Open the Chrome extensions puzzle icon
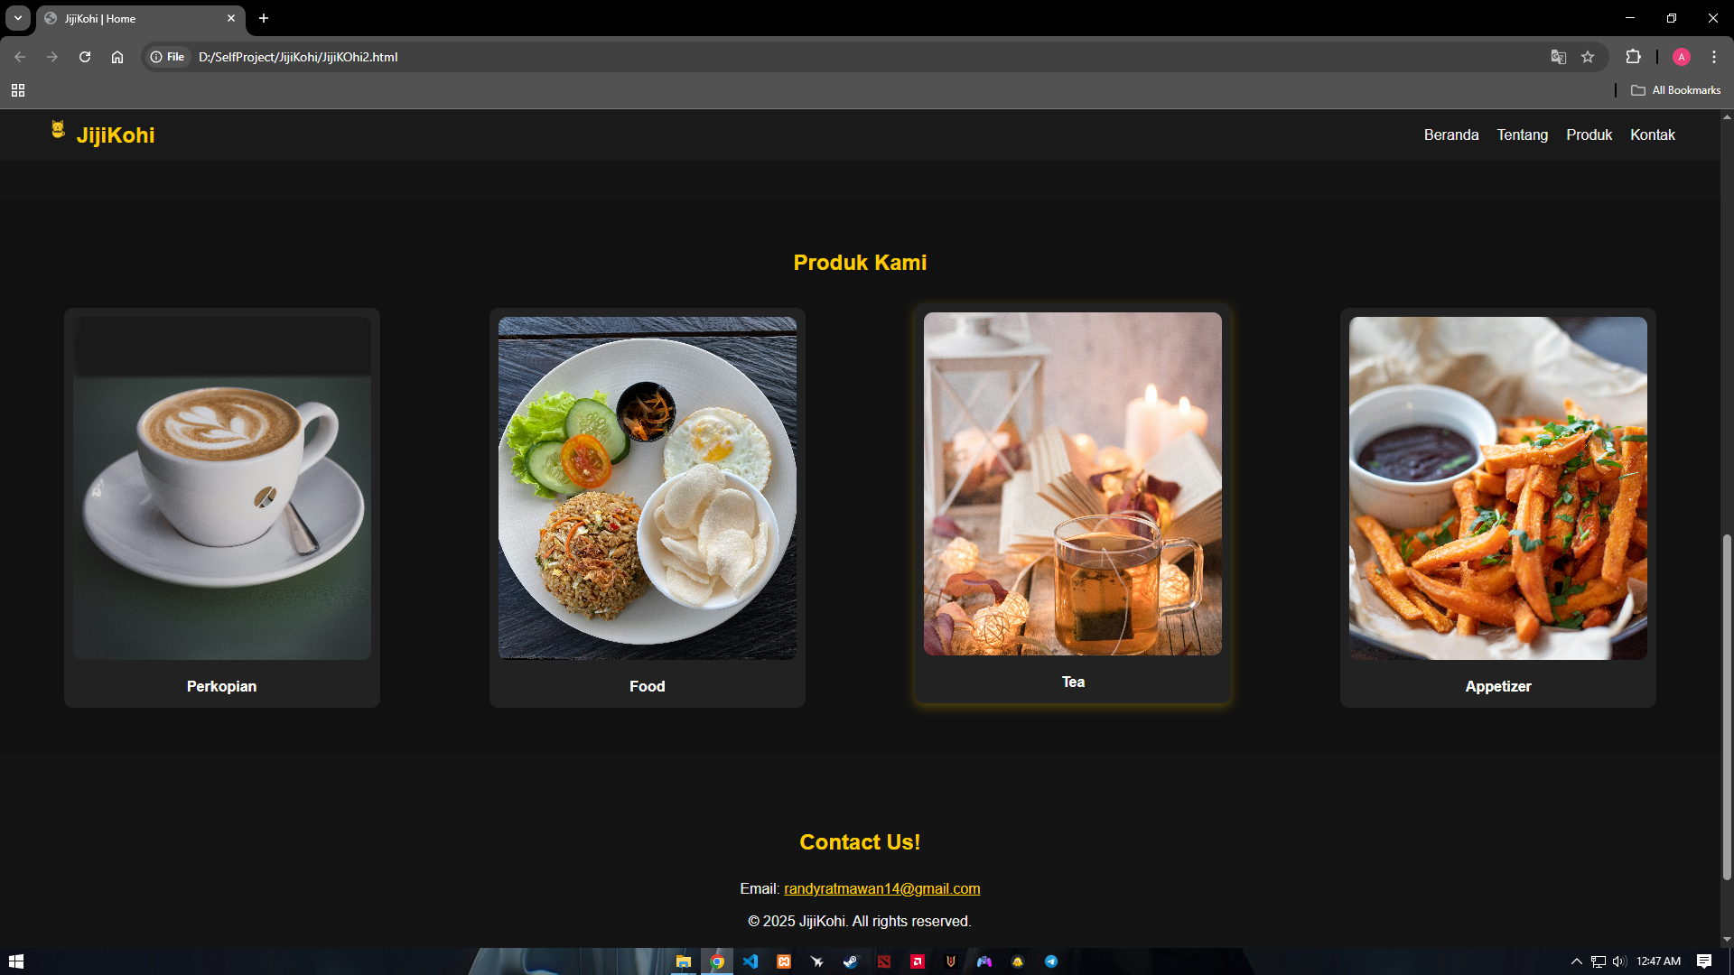The width and height of the screenshot is (1734, 975). [1634, 57]
